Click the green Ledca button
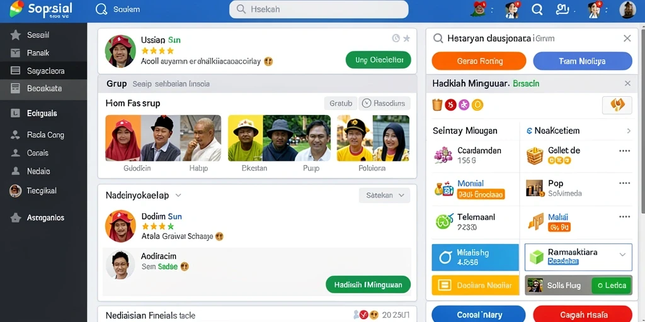 pyautogui.click(x=611, y=285)
